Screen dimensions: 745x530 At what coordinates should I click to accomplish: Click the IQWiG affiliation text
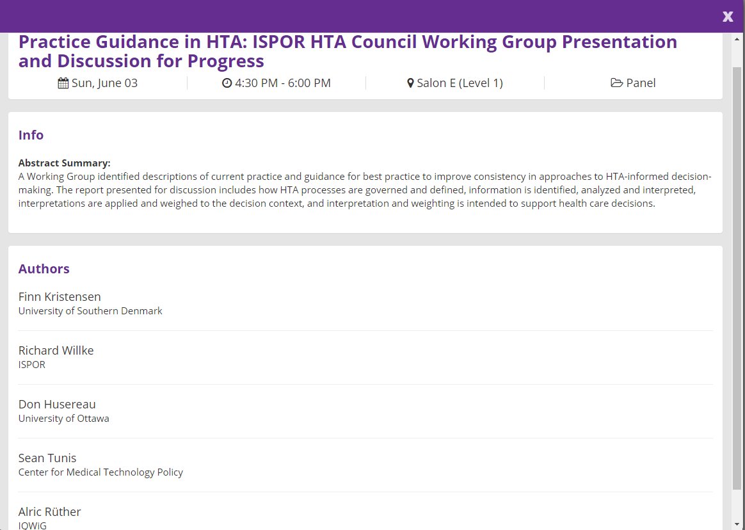pyautogui.click(x=32, y=526)
